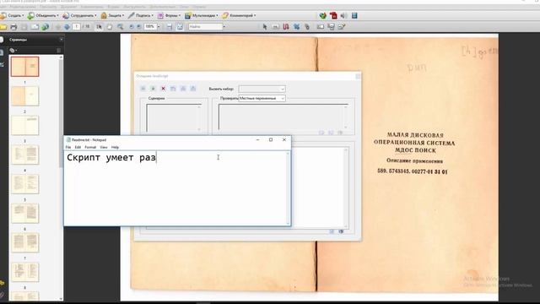
Task: Open the Создать toolbar menu
Action: tap(13, 15)
